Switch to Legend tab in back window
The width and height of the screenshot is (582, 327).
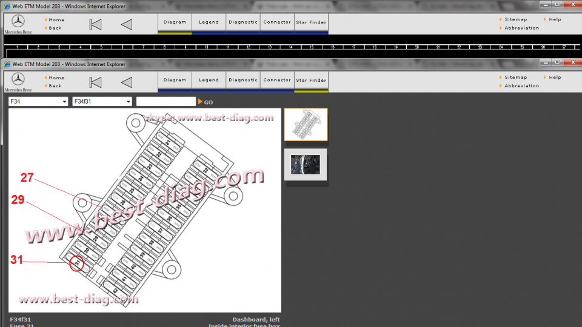pos(209,22)
